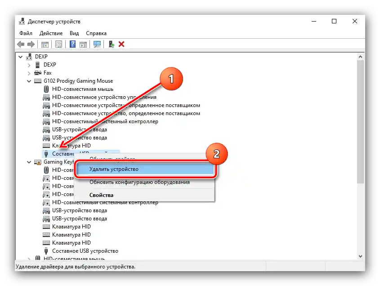The height and width of the screenshot is (286, 380).
Task: Click the blue question-mark Help toolbar icon
Action: (x=72, y=44)
